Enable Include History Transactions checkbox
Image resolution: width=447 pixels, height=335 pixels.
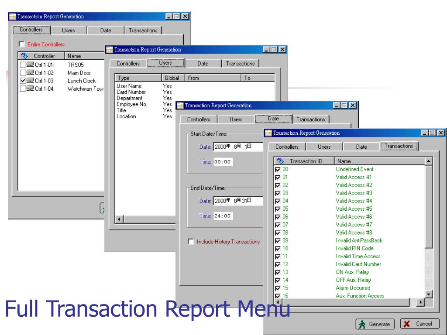click(191, 242)
